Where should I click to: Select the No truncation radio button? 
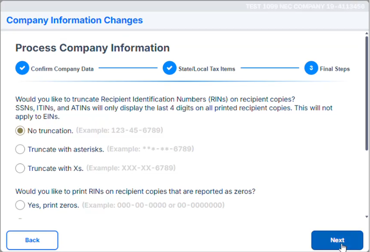tap(20, 131)
